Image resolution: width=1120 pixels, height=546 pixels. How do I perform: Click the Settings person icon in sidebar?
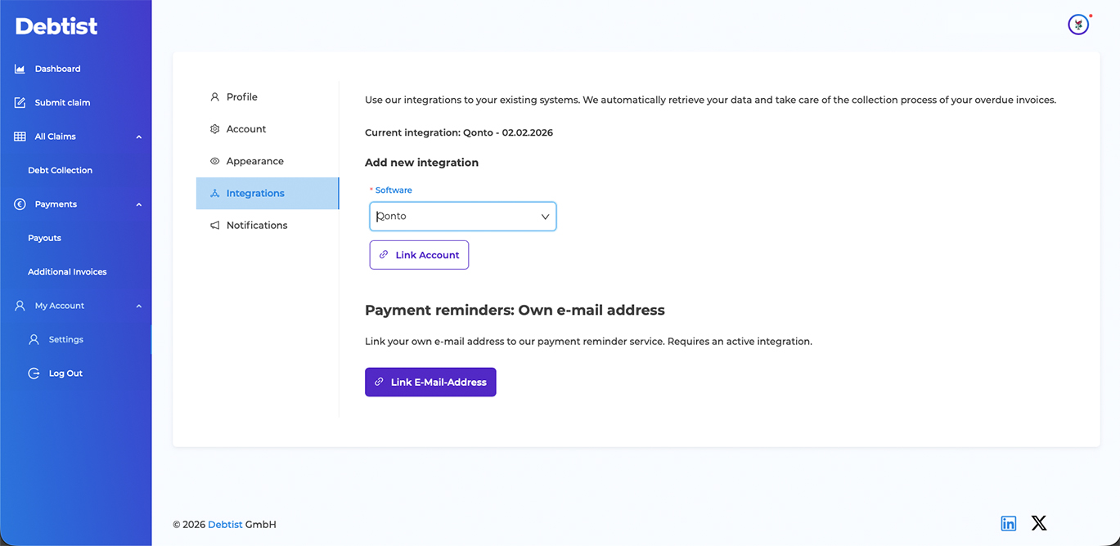[34, 339]
